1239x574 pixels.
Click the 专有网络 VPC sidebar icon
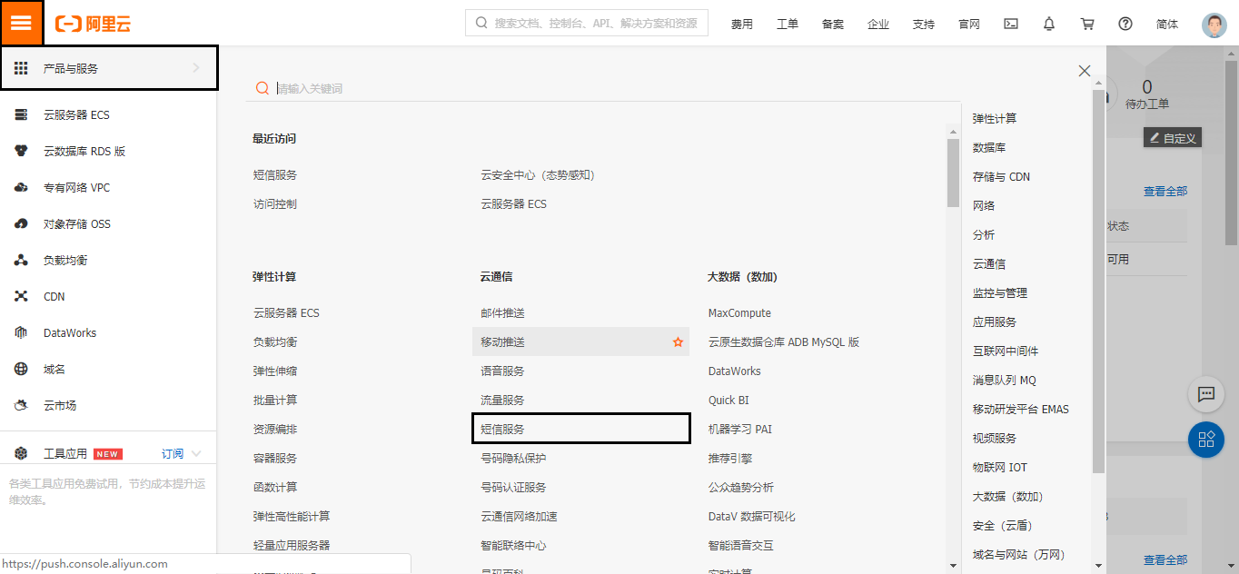click(x=21, y=188)
